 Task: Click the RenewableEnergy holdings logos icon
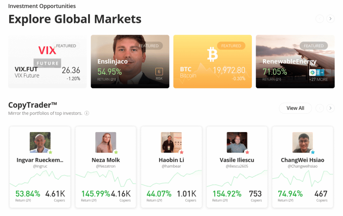tap(317, 72)
